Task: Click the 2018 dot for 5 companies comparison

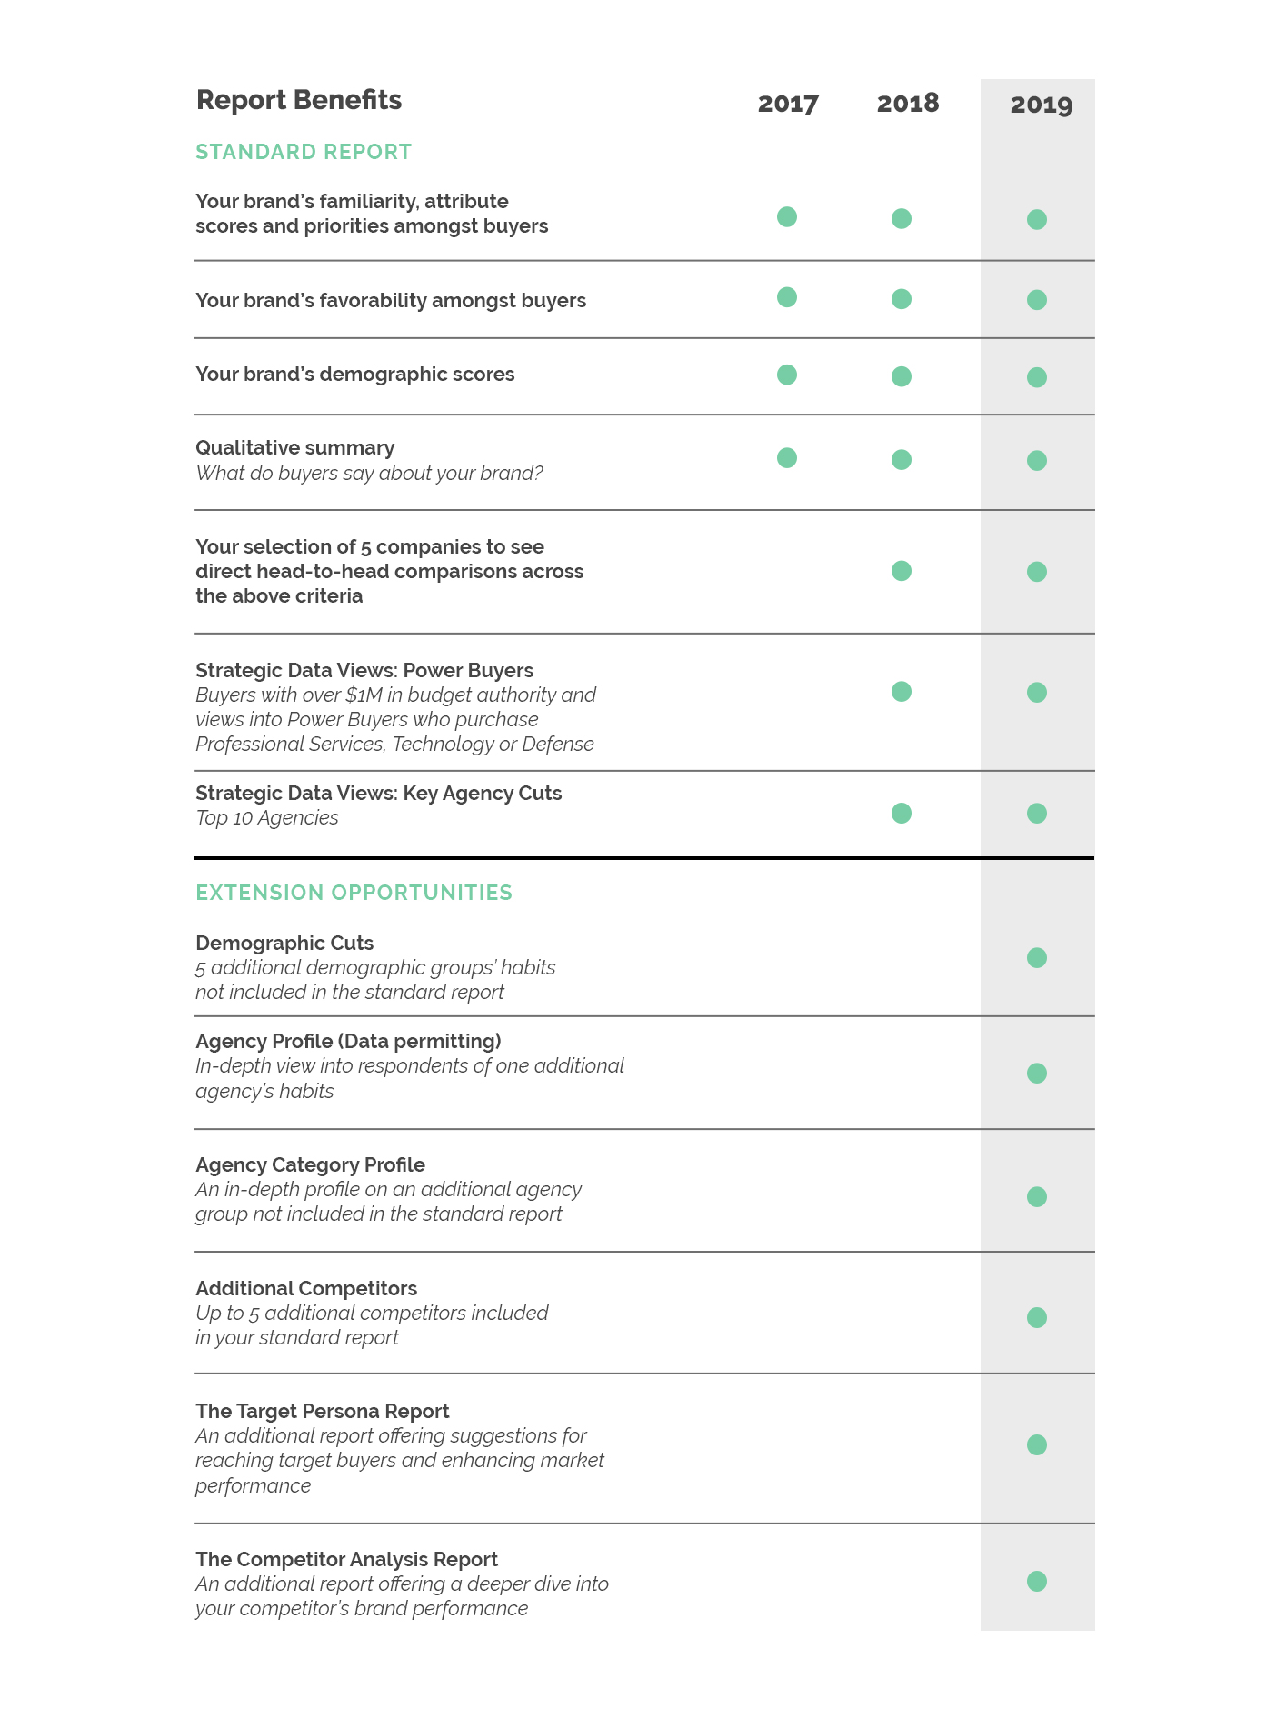Action: coord(901,571)
